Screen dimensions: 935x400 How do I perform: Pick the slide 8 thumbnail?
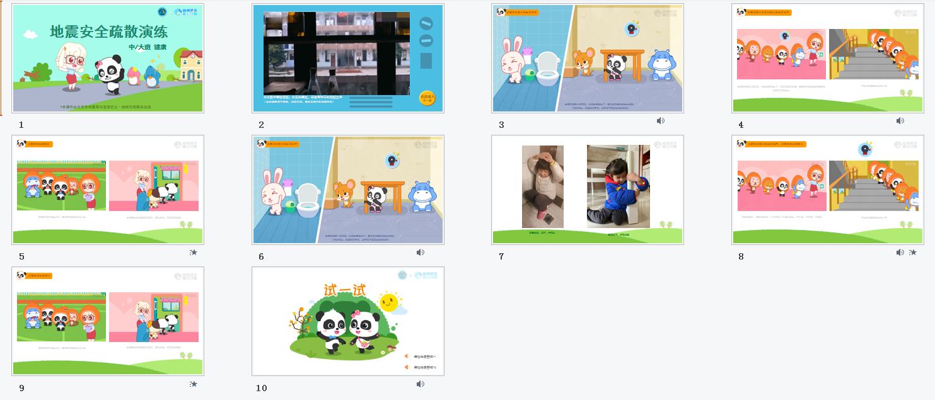point(828,190)
